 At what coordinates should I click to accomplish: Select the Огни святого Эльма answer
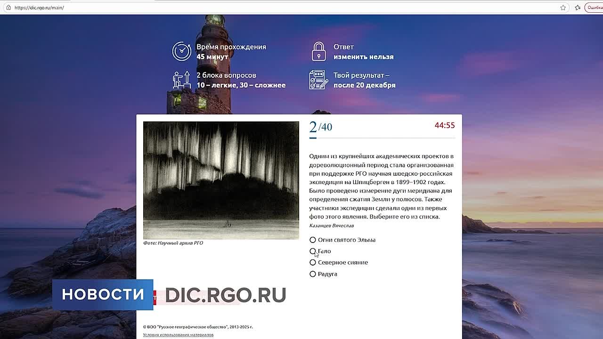[313, 240]
